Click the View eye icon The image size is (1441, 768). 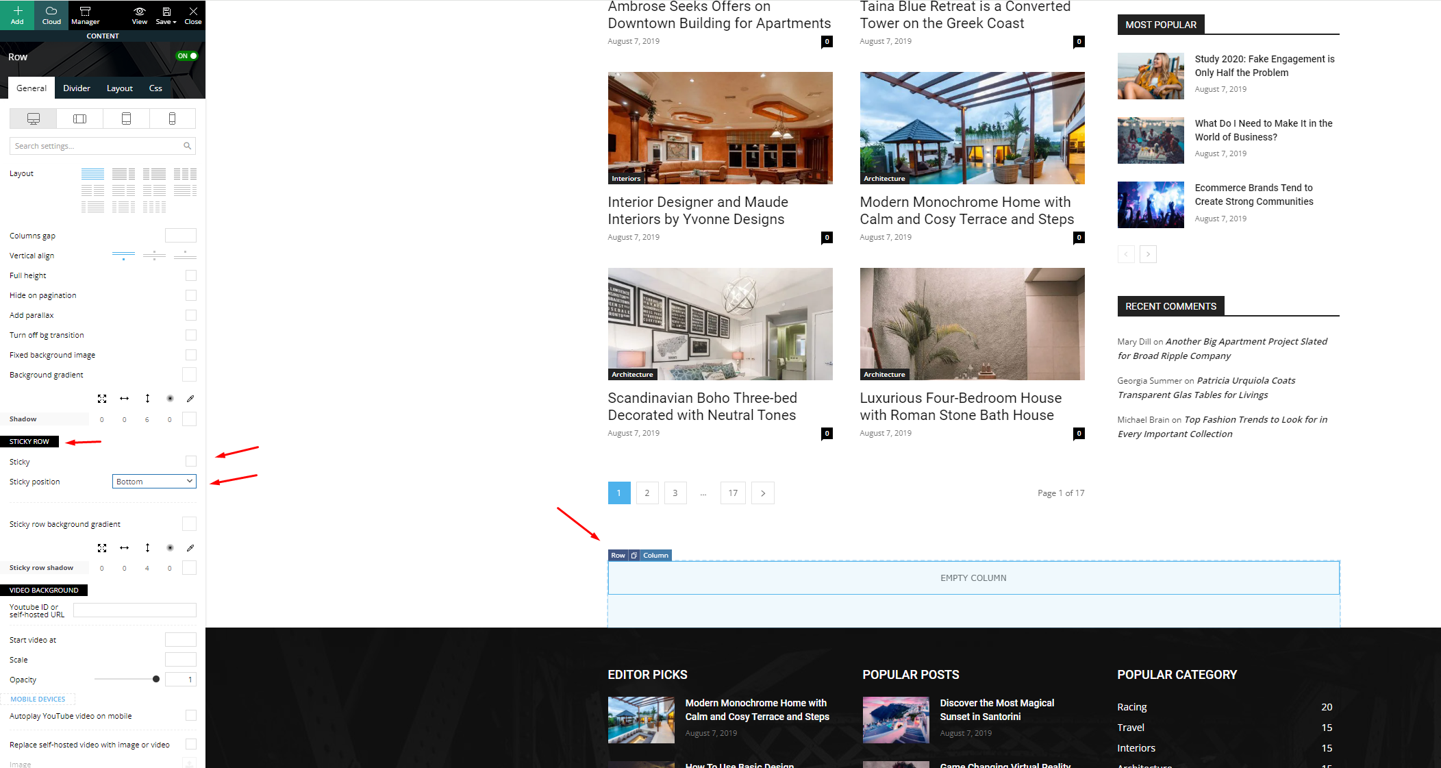(x=140, y=14)
